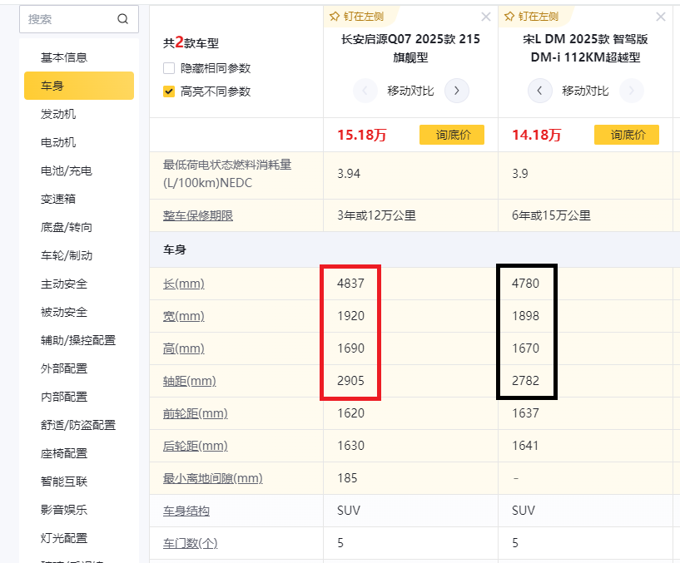Go to 底盘/转向 section
This screenshot has width=680, height=563.
pos(67,227)
